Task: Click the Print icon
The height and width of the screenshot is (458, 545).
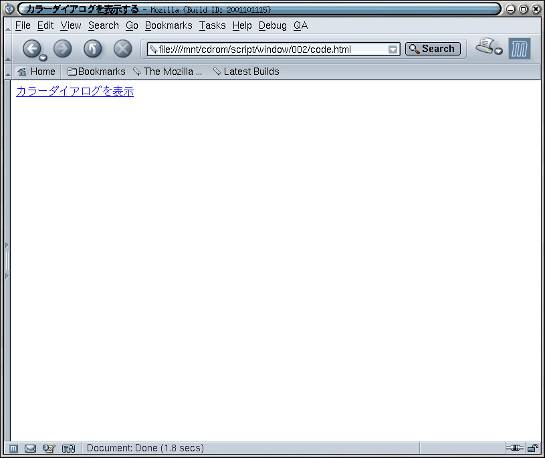Action: tap(485, 45)
